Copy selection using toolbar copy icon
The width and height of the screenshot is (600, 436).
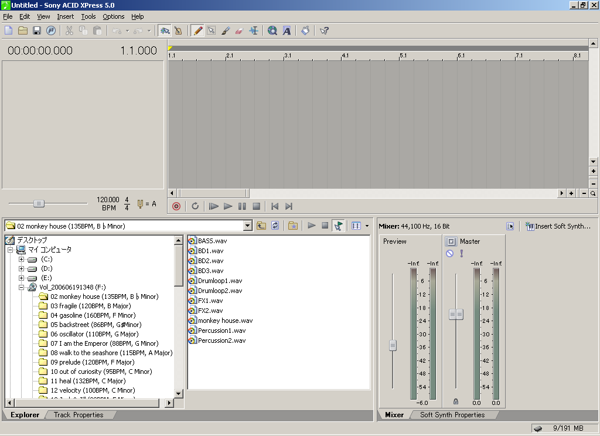pyautogui.click(x=83, y=30)
